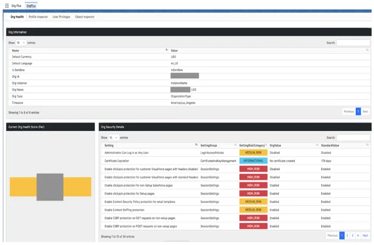The image size is (374, 245).
Task: Click the Org Health Score gauge bar
Action: coord(50,187)
